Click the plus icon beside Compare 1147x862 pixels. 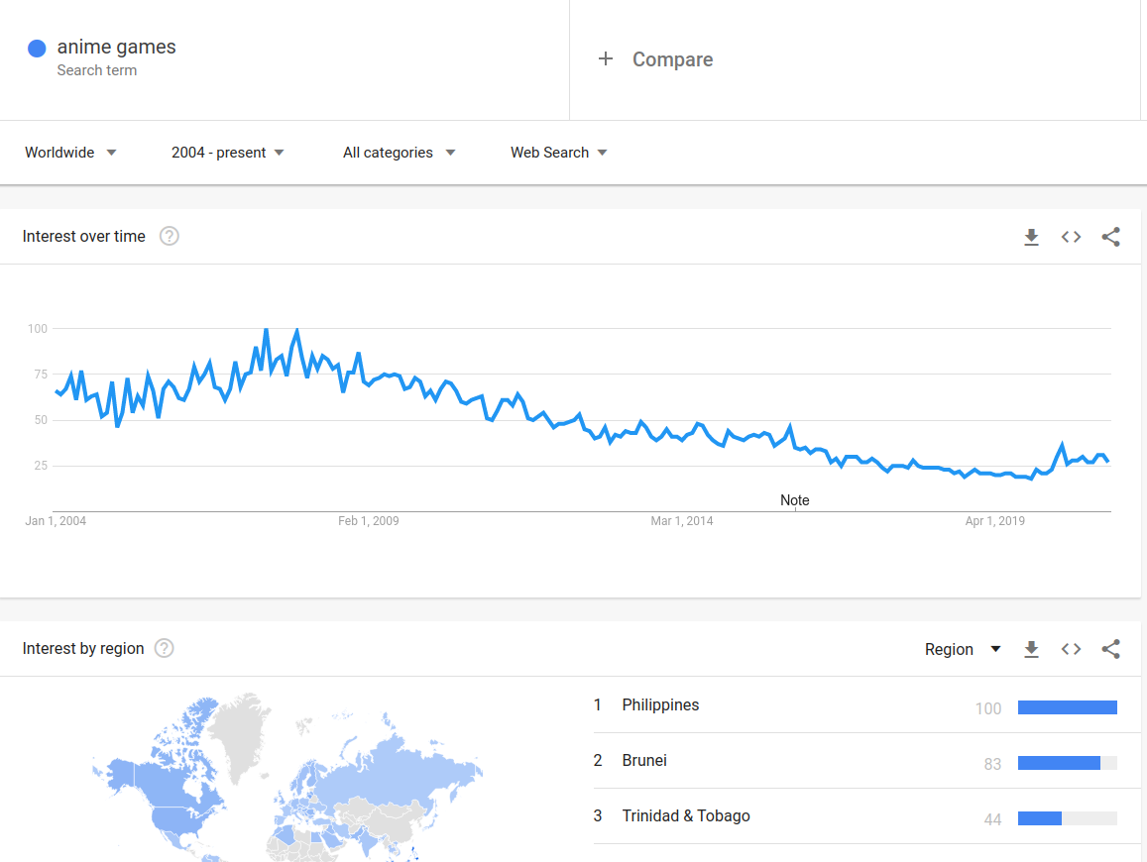tap(606, 59)
